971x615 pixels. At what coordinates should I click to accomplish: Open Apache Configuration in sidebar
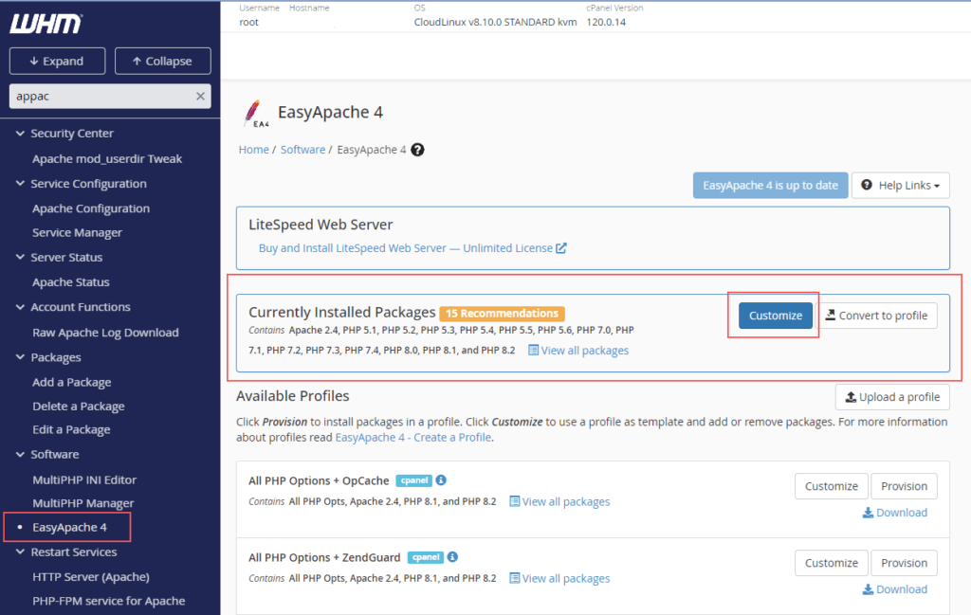coord(91,208)
